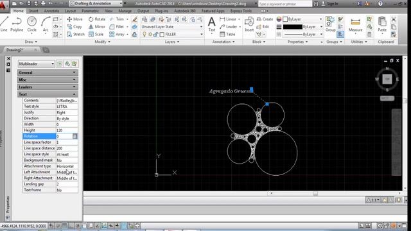The height and width of the screenshot is (231, 411).
Task: Expand the Layers panel title
Action: point(172,42)
